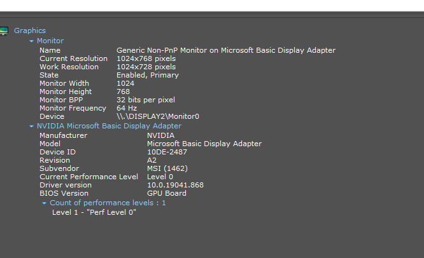424x258 pixels.
Task: Click the Device ID label
Action: 57,152
